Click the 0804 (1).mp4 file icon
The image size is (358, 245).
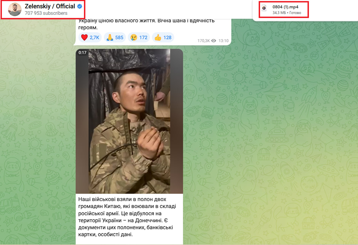pos(264,8)
